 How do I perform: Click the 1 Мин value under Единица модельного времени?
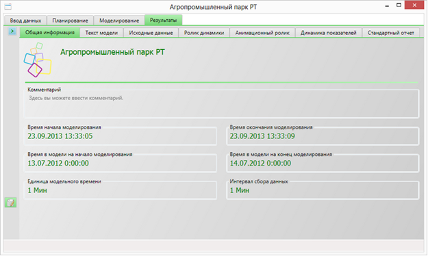pos(38,190)
